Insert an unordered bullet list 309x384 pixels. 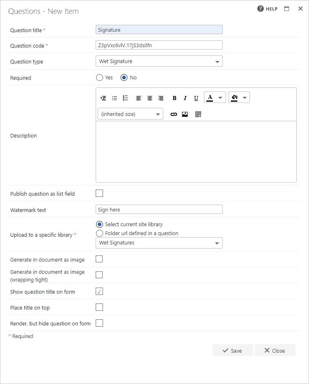pyautogui.click(x=114, y=98)
